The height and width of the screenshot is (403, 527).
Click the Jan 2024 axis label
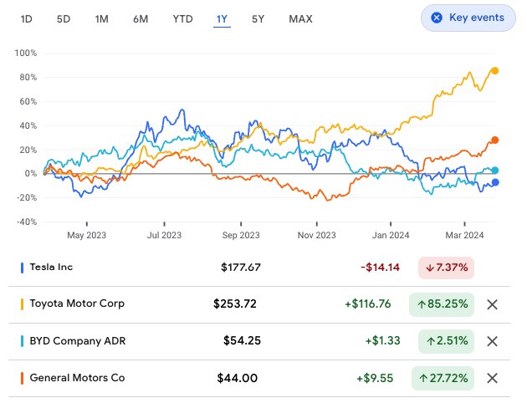tap(391, 235)
